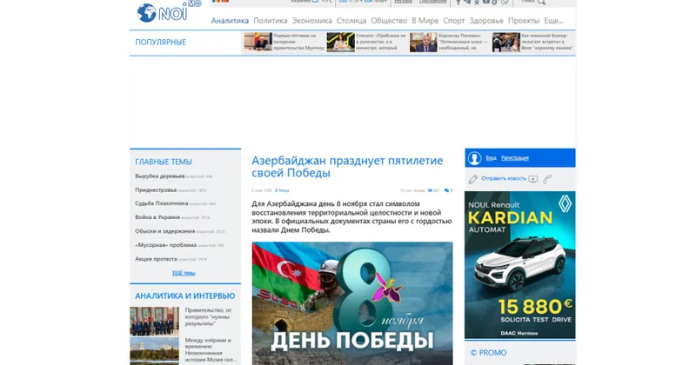
Task: Click the АНАЛИТИКА И ИНТЕРВЬЮ heading
Action: (185, 295)
